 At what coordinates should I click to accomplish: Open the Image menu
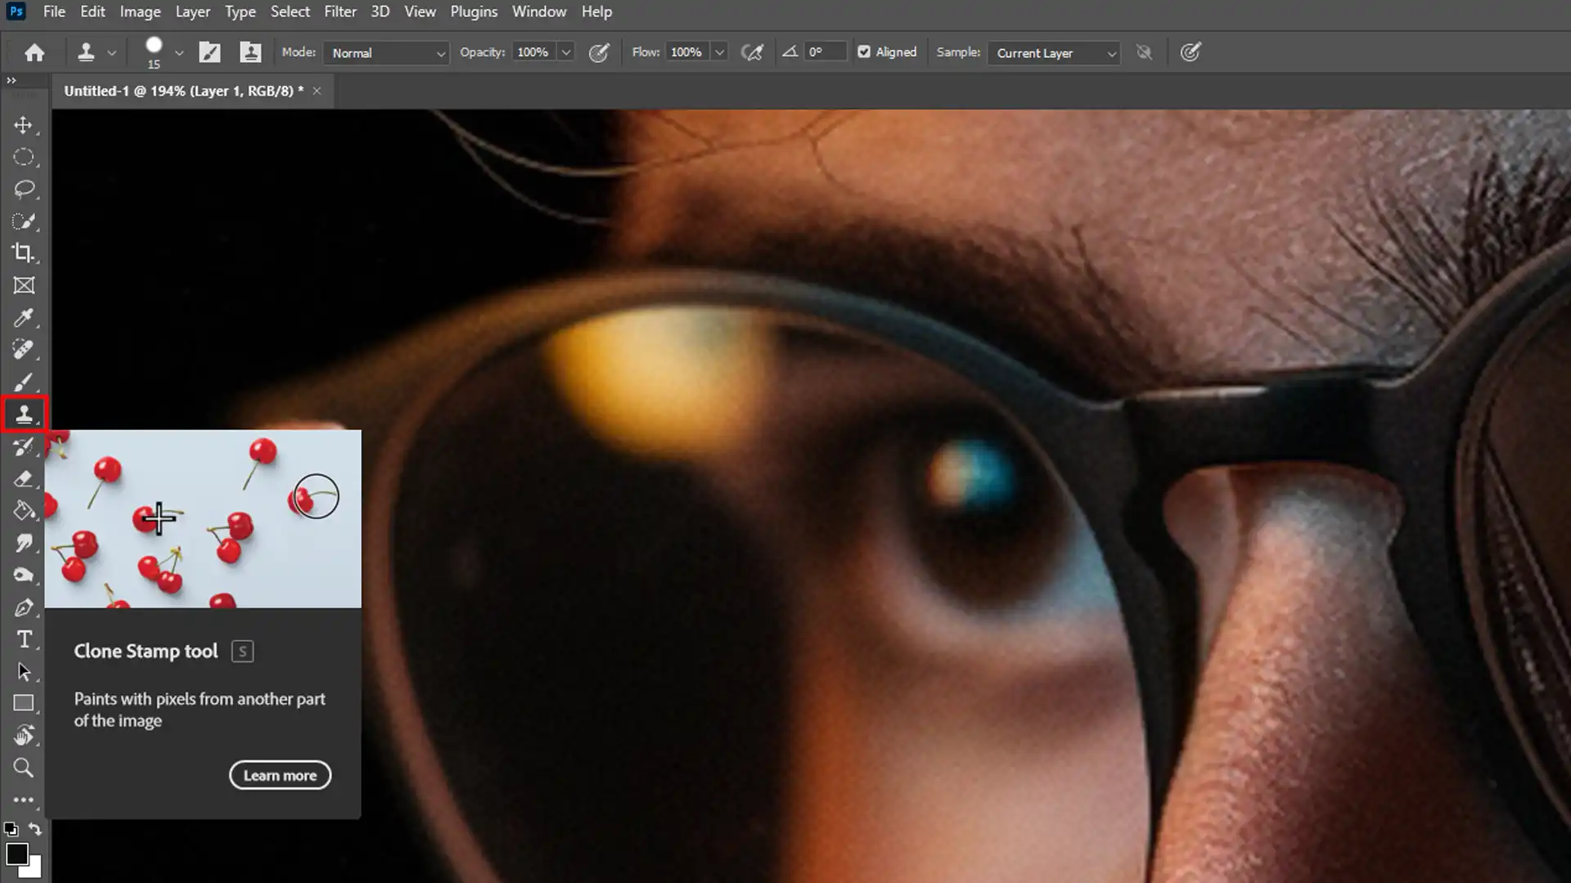(x=140, y=11)
